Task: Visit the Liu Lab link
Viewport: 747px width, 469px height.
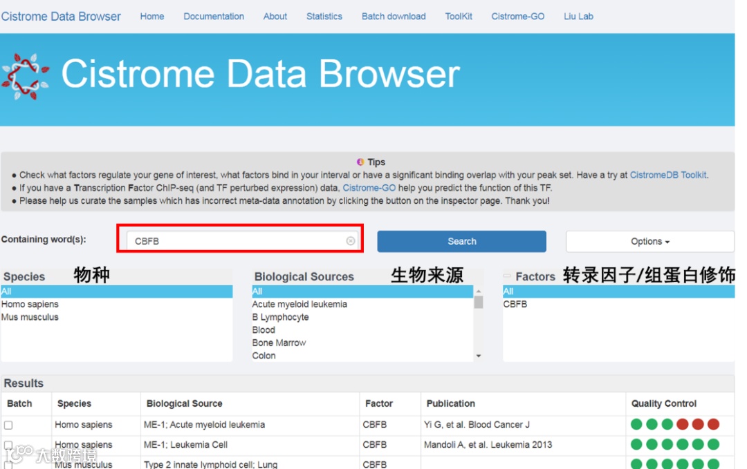Action: (578, 16)
